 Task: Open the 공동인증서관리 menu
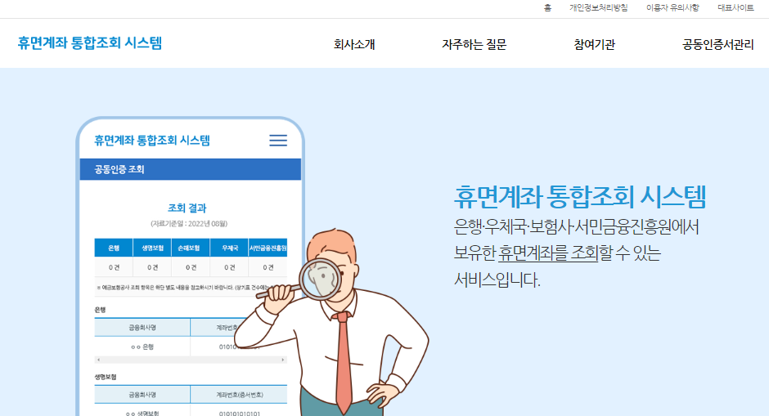point(717,45)
